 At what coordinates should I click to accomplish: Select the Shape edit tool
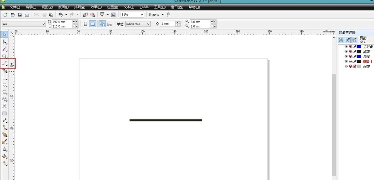[4, 42]
